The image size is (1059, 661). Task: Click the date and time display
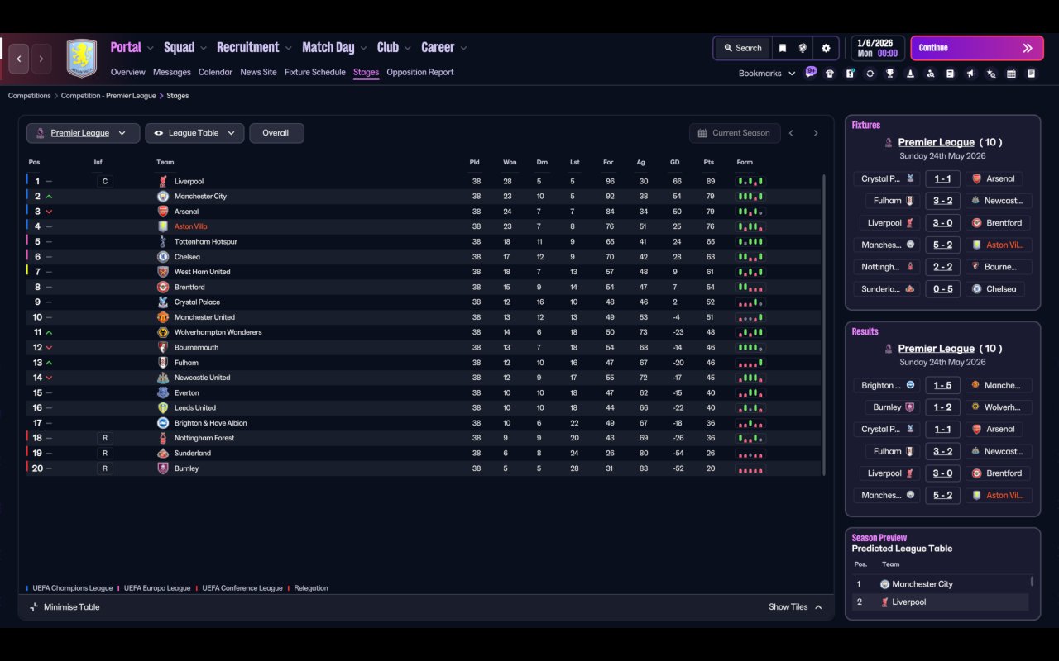point(877,48)
